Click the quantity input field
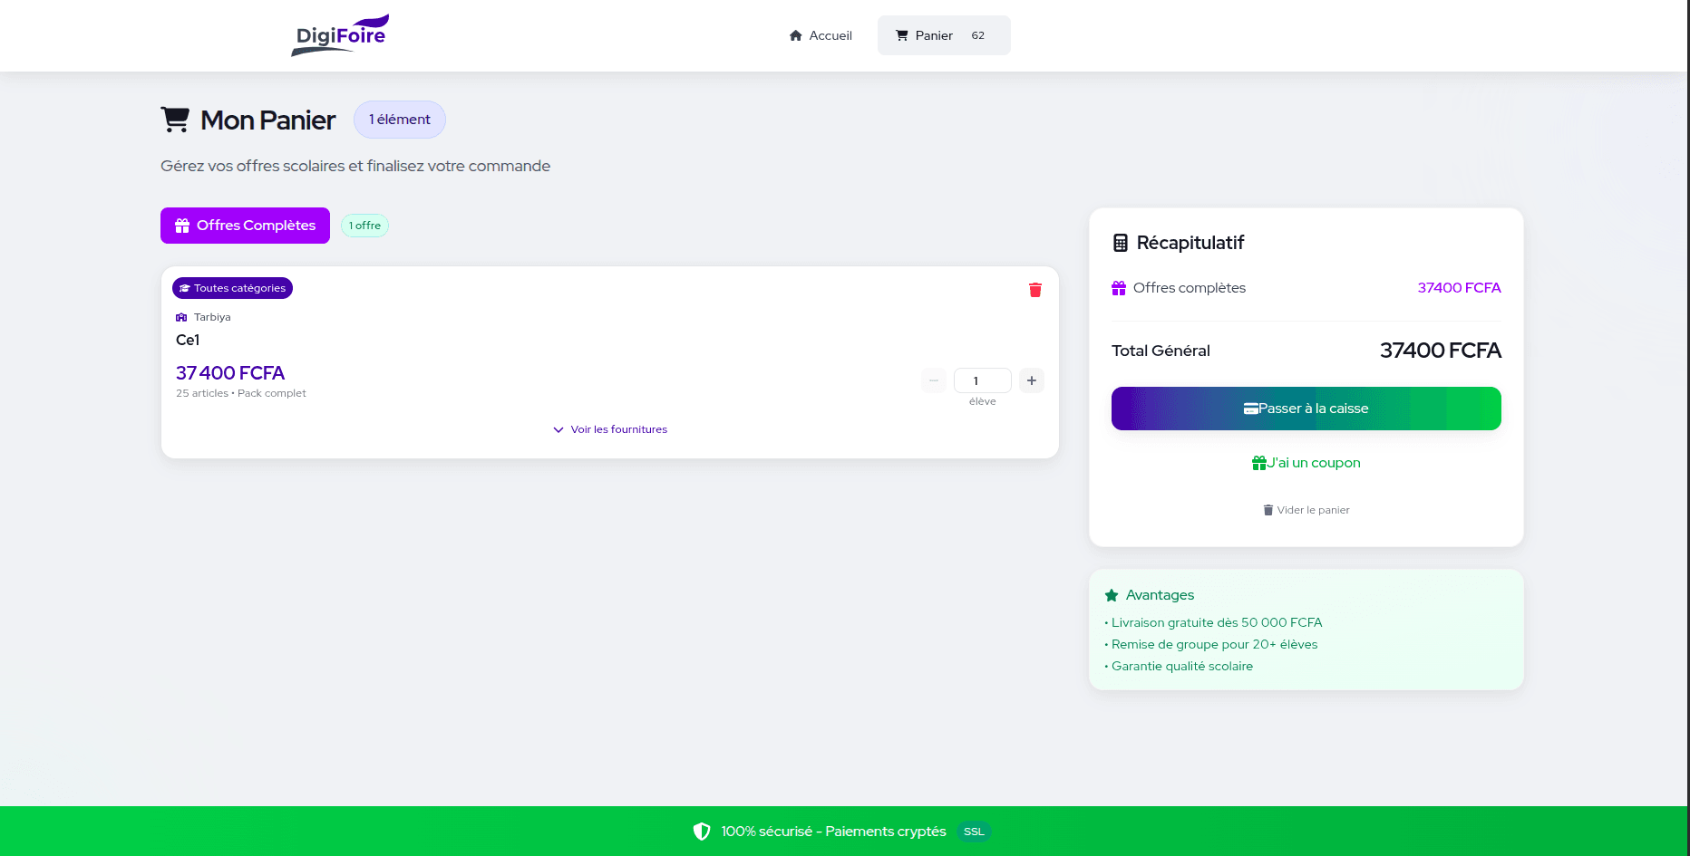The height and width of the screenshot is (856, 1690). (982, 380)
